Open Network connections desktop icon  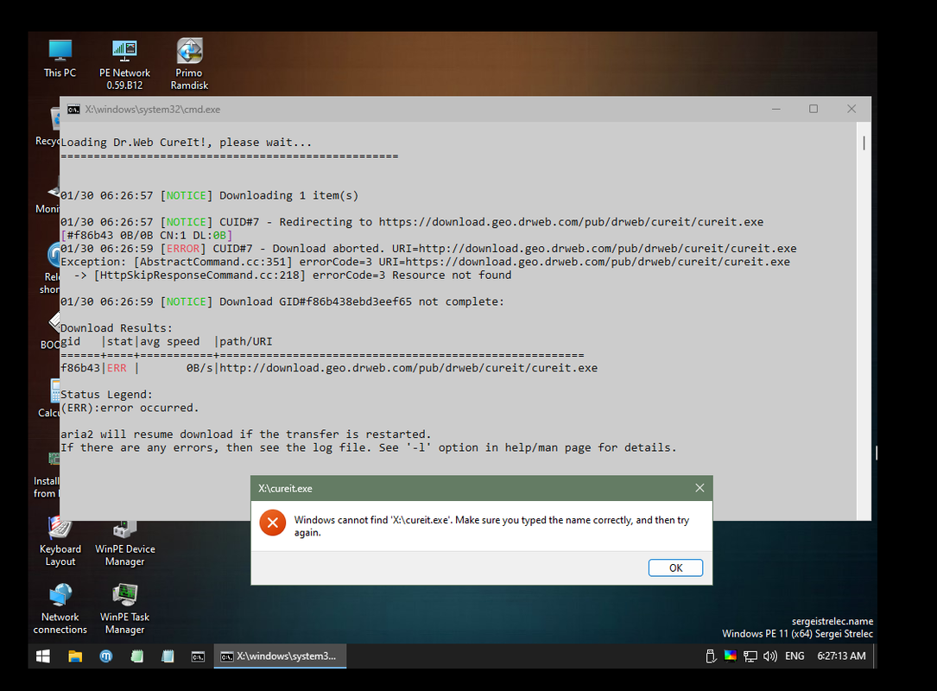[x=60, y=608]
